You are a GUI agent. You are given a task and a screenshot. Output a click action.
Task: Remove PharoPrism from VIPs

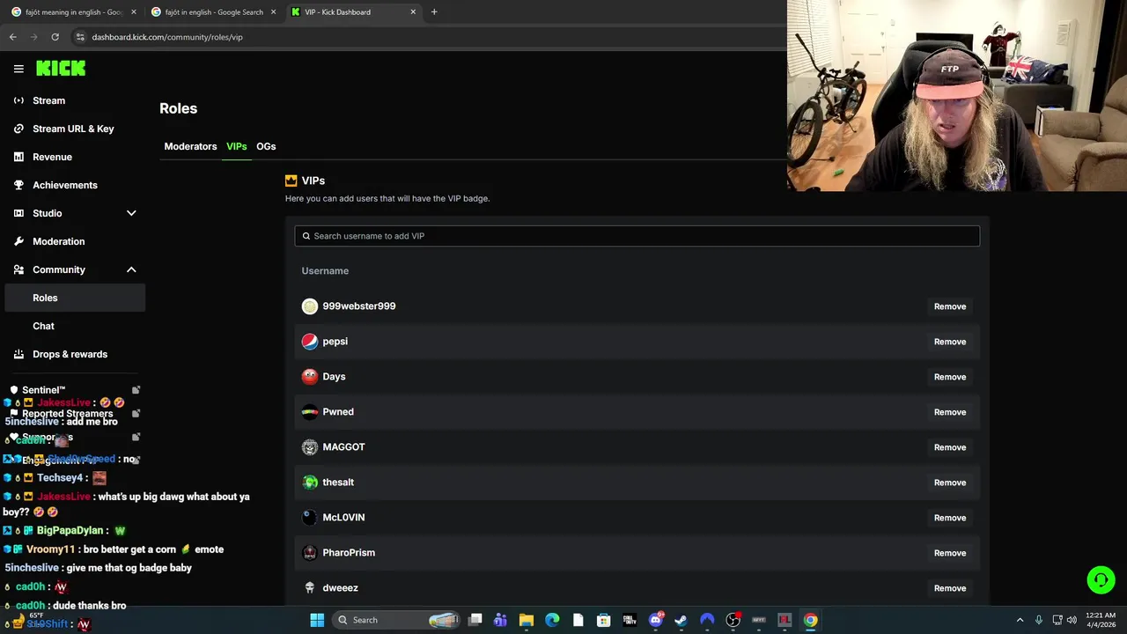click(x=950, y=553)
